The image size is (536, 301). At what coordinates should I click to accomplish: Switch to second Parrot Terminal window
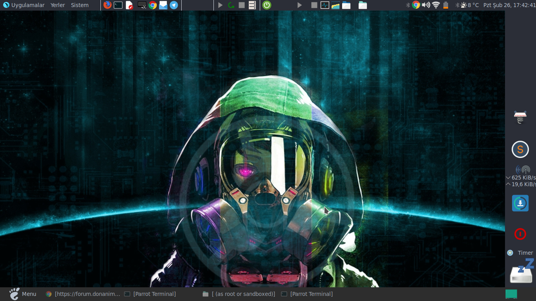(307, 294)
